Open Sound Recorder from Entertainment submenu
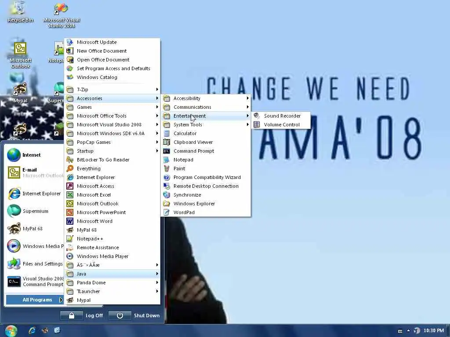This screenshot has width=450, height=337. (x=281, y=116)
